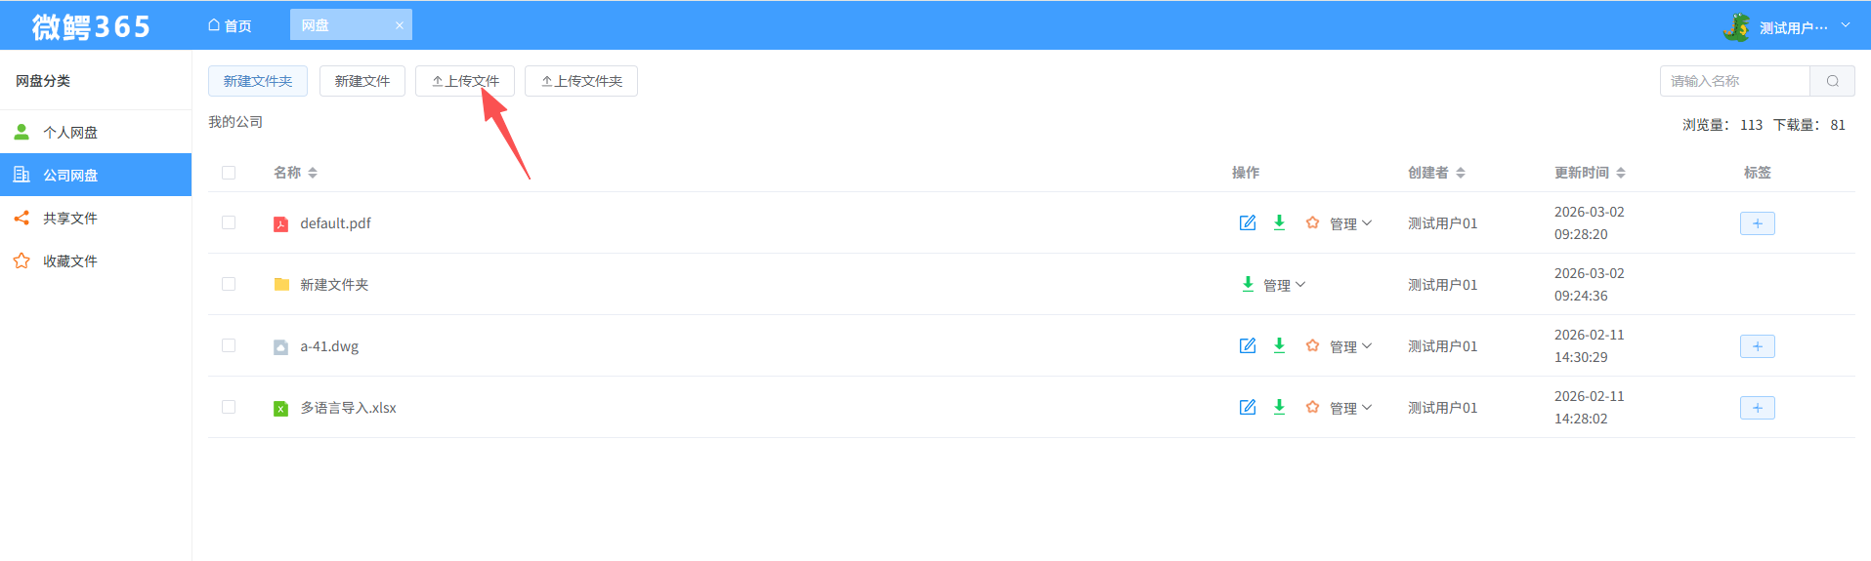Tick the select-all checkbox in header
Screen dimensions: 1871x561
[x=229, y=173]
